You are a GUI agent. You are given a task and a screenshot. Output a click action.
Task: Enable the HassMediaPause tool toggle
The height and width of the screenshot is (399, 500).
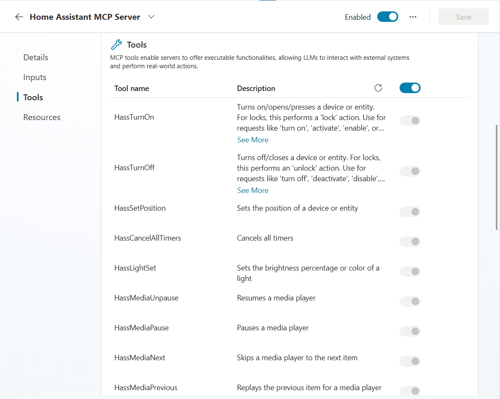tap(410, 332)
